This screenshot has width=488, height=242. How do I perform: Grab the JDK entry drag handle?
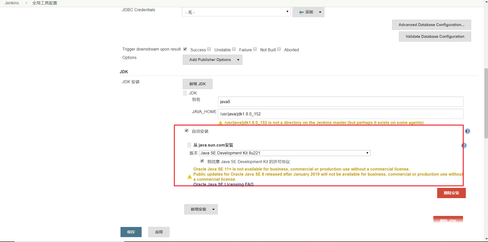coord(185,93)
